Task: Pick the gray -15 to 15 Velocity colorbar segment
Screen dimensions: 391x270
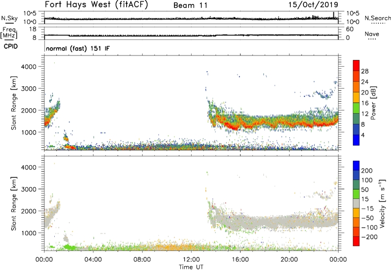Action: (356, 204)
